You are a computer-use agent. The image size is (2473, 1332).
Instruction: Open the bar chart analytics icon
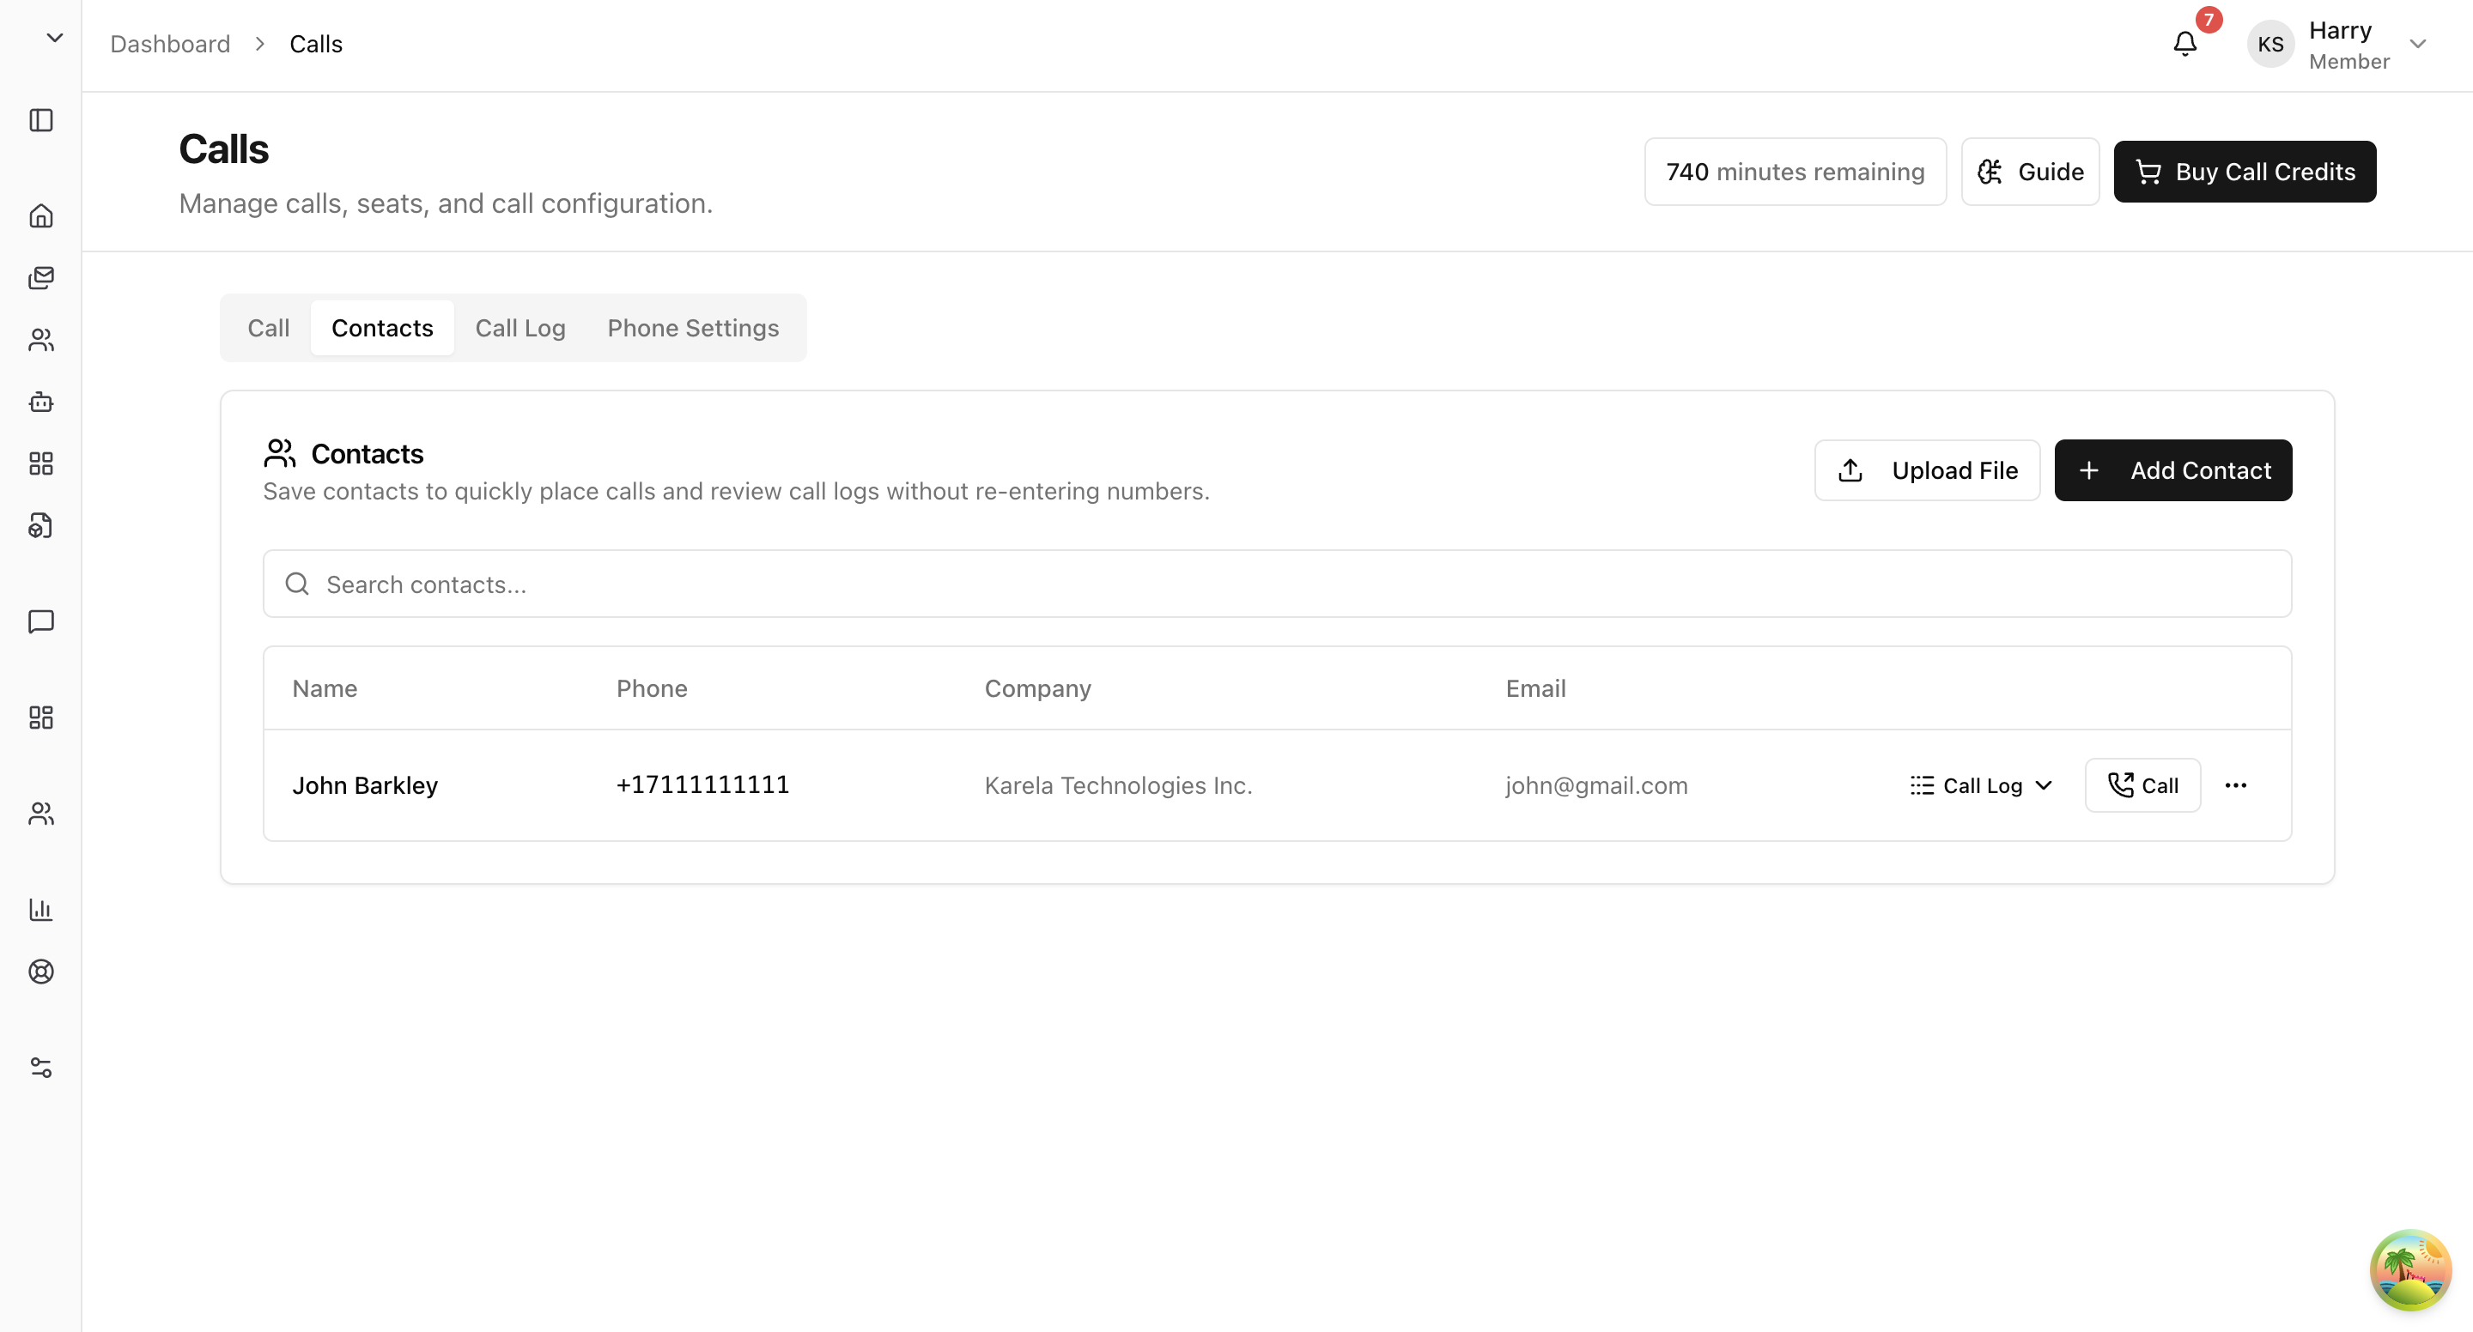point(40,910)
